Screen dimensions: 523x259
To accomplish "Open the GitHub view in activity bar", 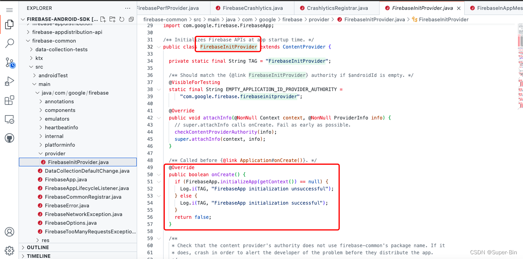I will coord(9,138).
